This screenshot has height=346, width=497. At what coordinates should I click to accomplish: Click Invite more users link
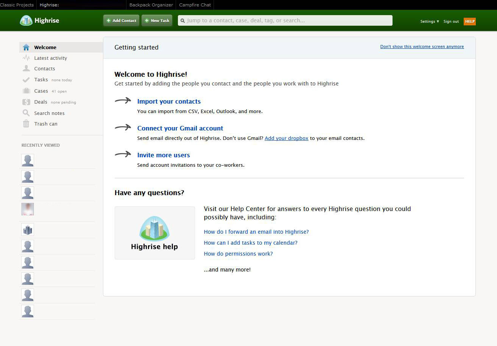pos(164,155)
